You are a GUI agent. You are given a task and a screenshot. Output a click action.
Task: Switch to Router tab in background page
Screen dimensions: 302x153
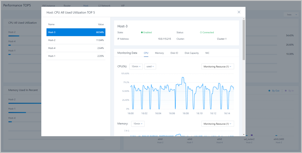tap(67, 5)
